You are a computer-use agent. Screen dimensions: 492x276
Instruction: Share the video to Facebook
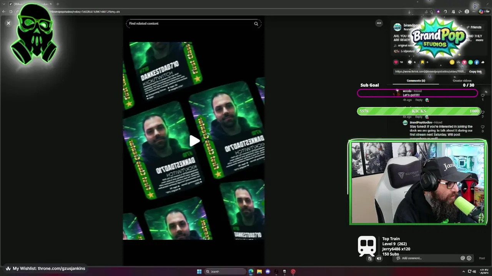pos(477,62)
